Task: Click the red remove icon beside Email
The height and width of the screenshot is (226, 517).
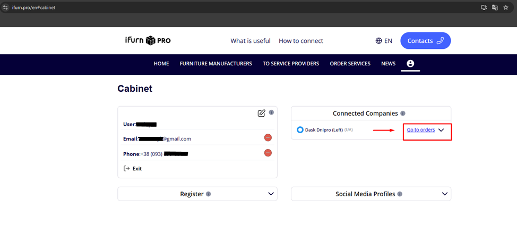Action: pos(268,138)
